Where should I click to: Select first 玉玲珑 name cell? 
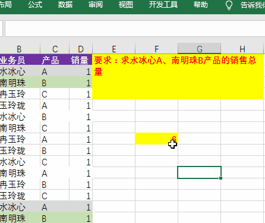coord(20,105)
